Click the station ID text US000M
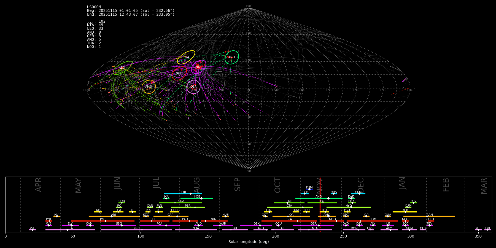The width and height of the screenshot is (496, 248). pos(94,7)
